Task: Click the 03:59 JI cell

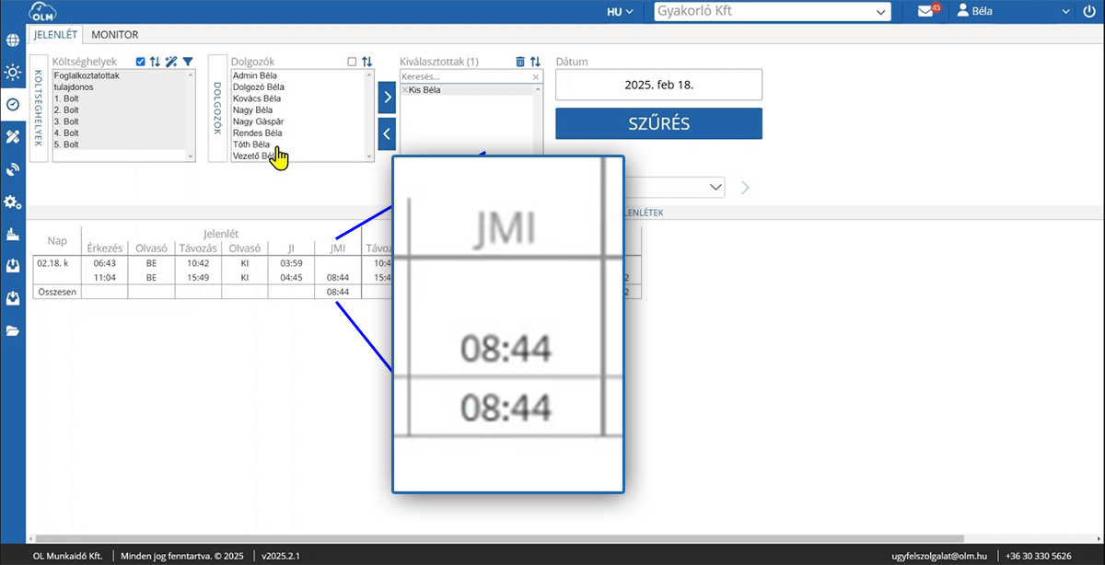Action: tap(291, 262)
